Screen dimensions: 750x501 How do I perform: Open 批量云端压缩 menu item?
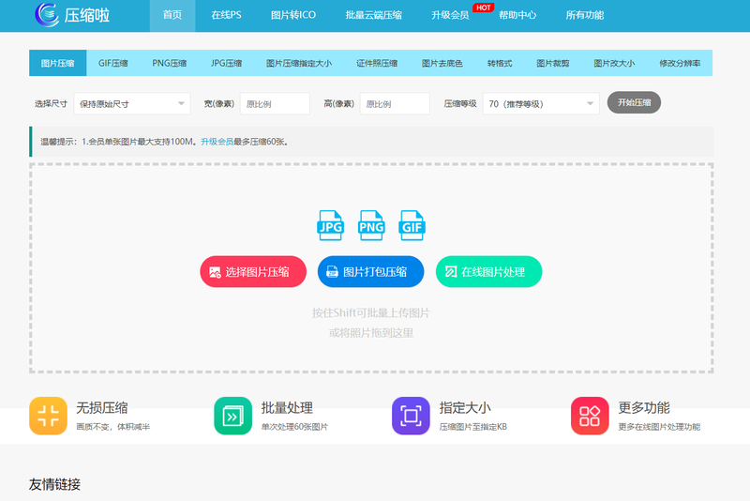click(373, 15)
